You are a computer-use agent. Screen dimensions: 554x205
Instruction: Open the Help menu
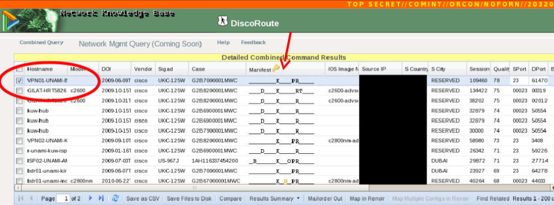pos(223,42)
